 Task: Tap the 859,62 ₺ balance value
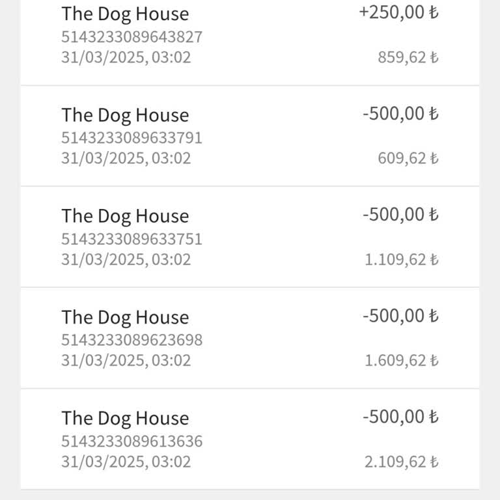pyautogui.click(x=408, y=57)
